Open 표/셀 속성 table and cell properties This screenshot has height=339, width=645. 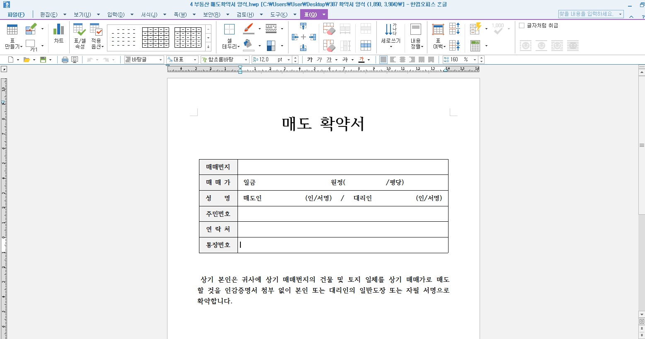pyautogui.click(x=80, y=36)
